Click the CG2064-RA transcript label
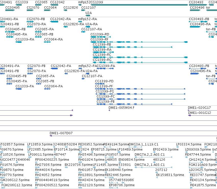The height and width of the screenshot is (189, 217). (x=53, y=39)
